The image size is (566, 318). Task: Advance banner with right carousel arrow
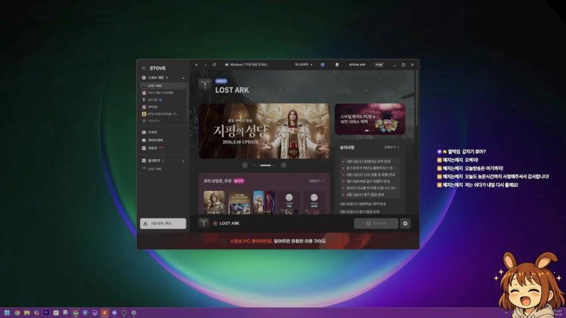pyautogui.click(x=283, y=164)
